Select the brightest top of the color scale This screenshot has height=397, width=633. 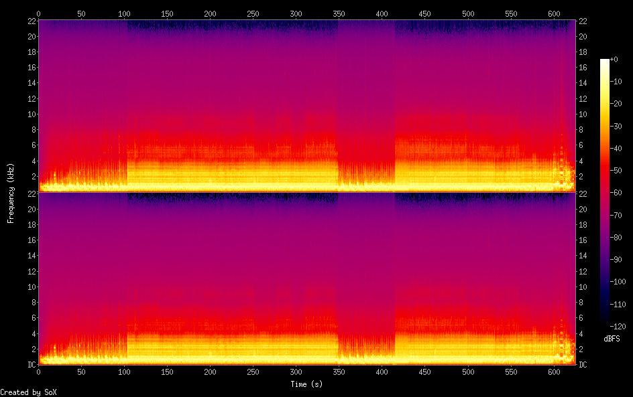[x=605, y=61]
